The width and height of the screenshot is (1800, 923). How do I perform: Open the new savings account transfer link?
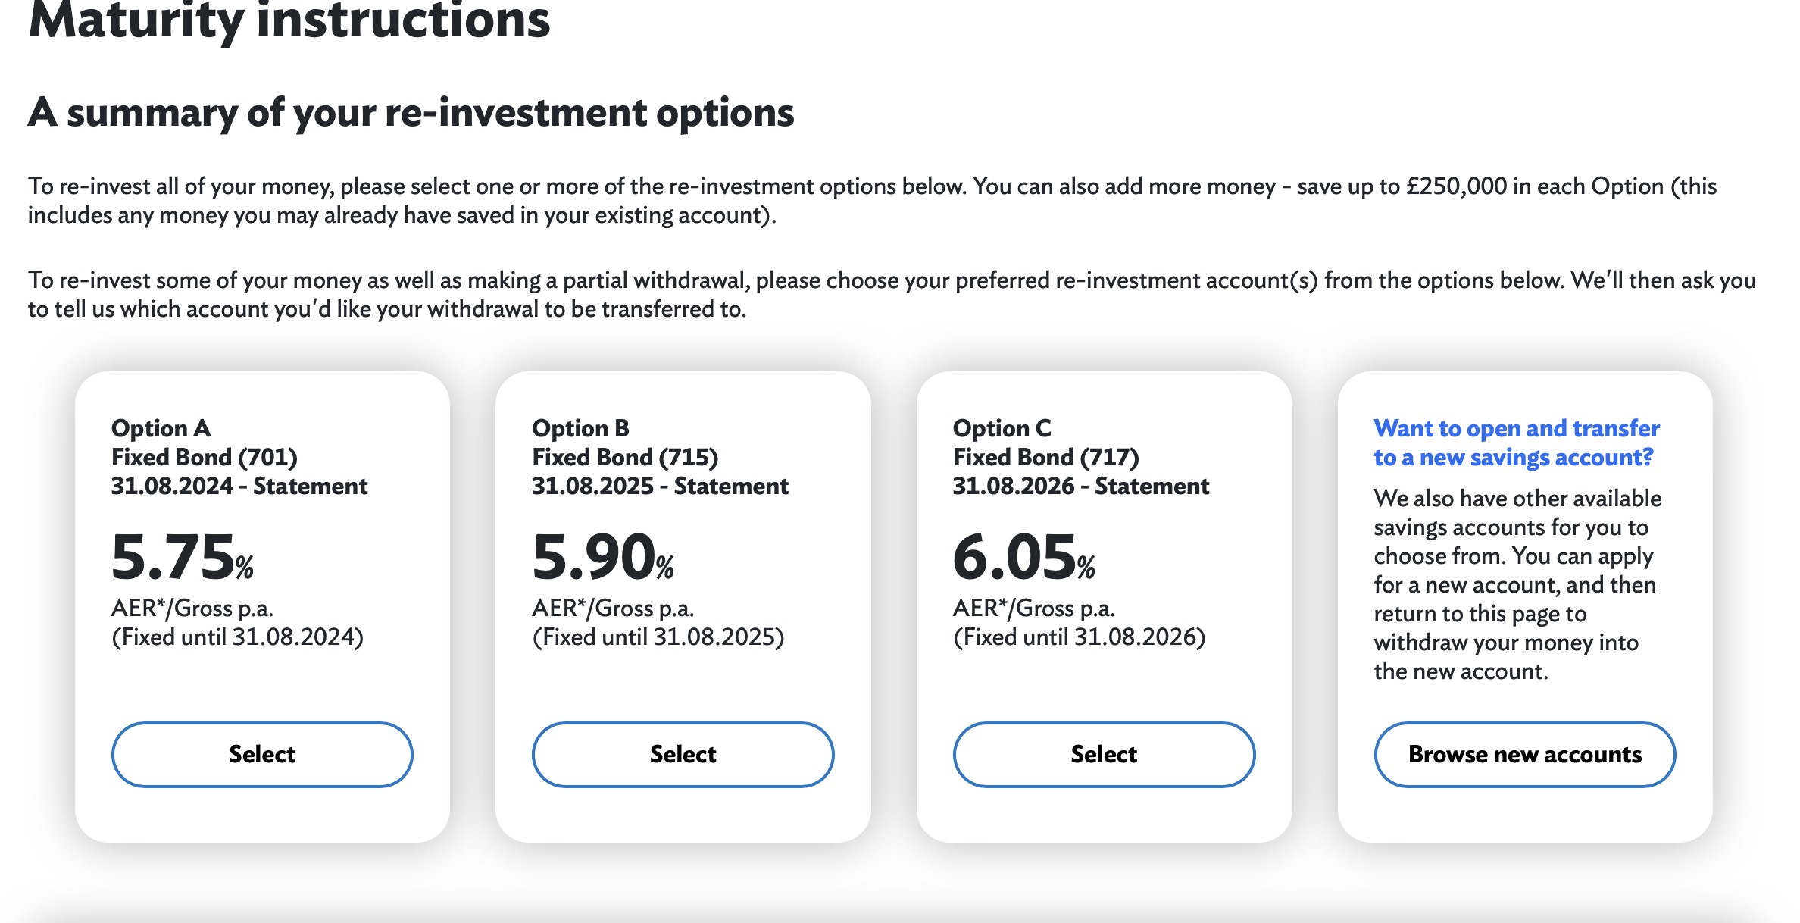1516,443
